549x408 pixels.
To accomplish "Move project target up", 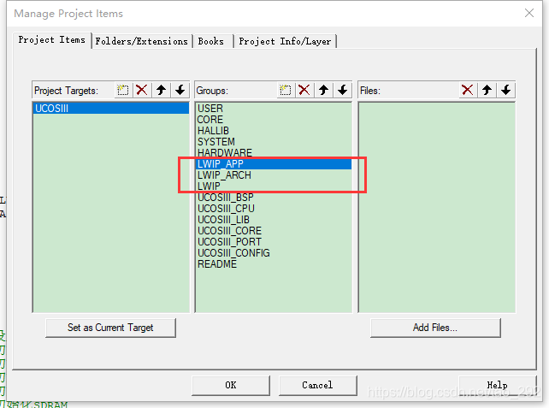I will click(x=161, y=91).
